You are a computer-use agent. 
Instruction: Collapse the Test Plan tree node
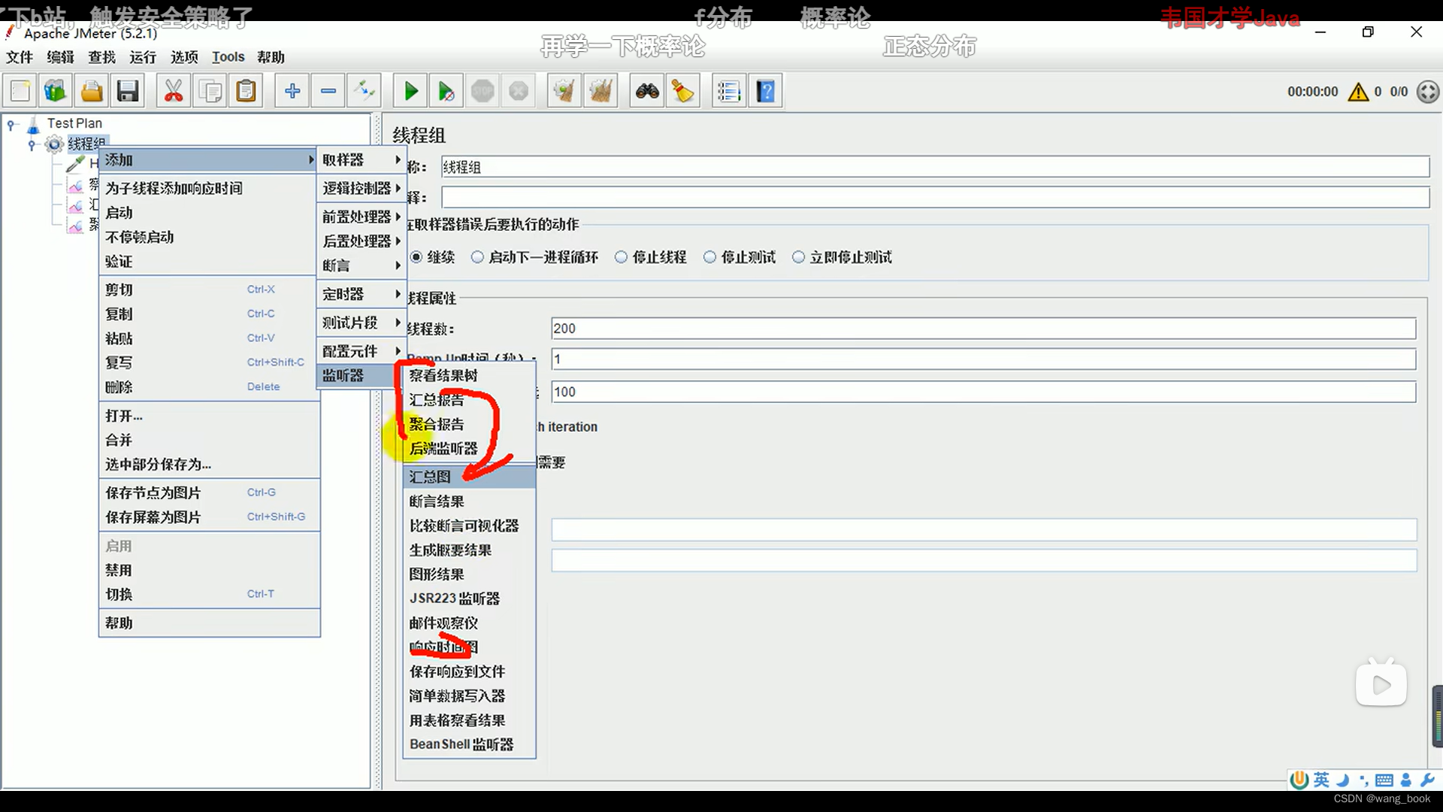tap(11, 124)
